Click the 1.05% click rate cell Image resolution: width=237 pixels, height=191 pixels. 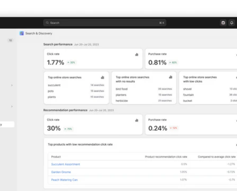pos(183,172)
